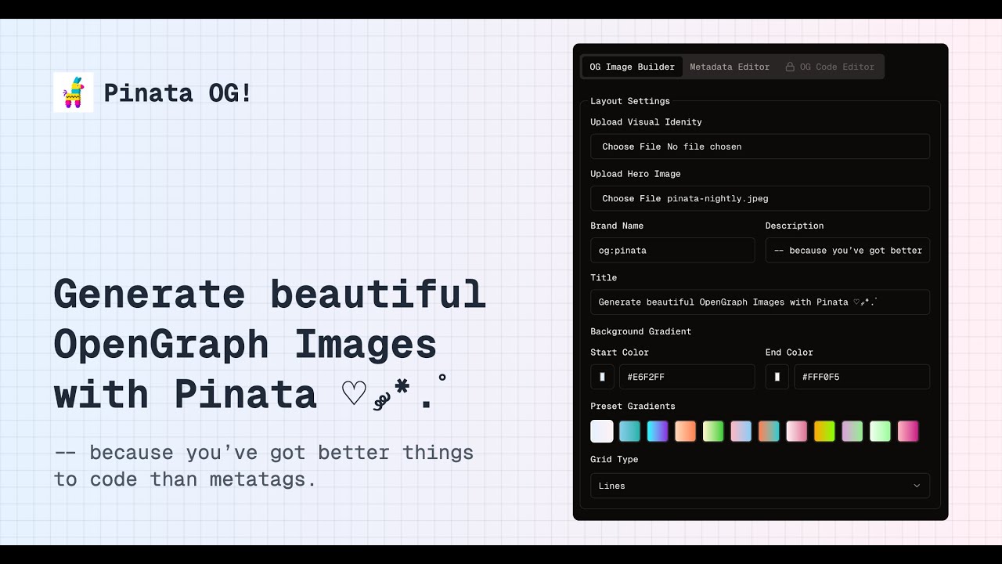This screenshot has height=564, width=1002.
Task: Select the OG Image Builder tab
Action: 632,67
